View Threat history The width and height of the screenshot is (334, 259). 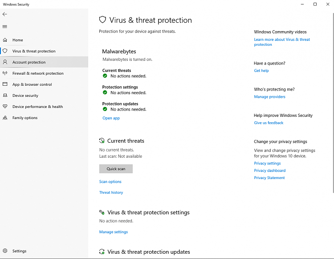(x=111, y=192)
